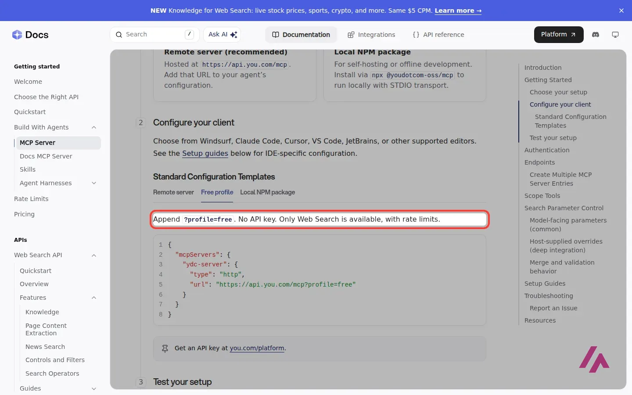The image size is (632, 395).
Task: Jump to Model-facing parameters (common)
Action: (568, 225)
